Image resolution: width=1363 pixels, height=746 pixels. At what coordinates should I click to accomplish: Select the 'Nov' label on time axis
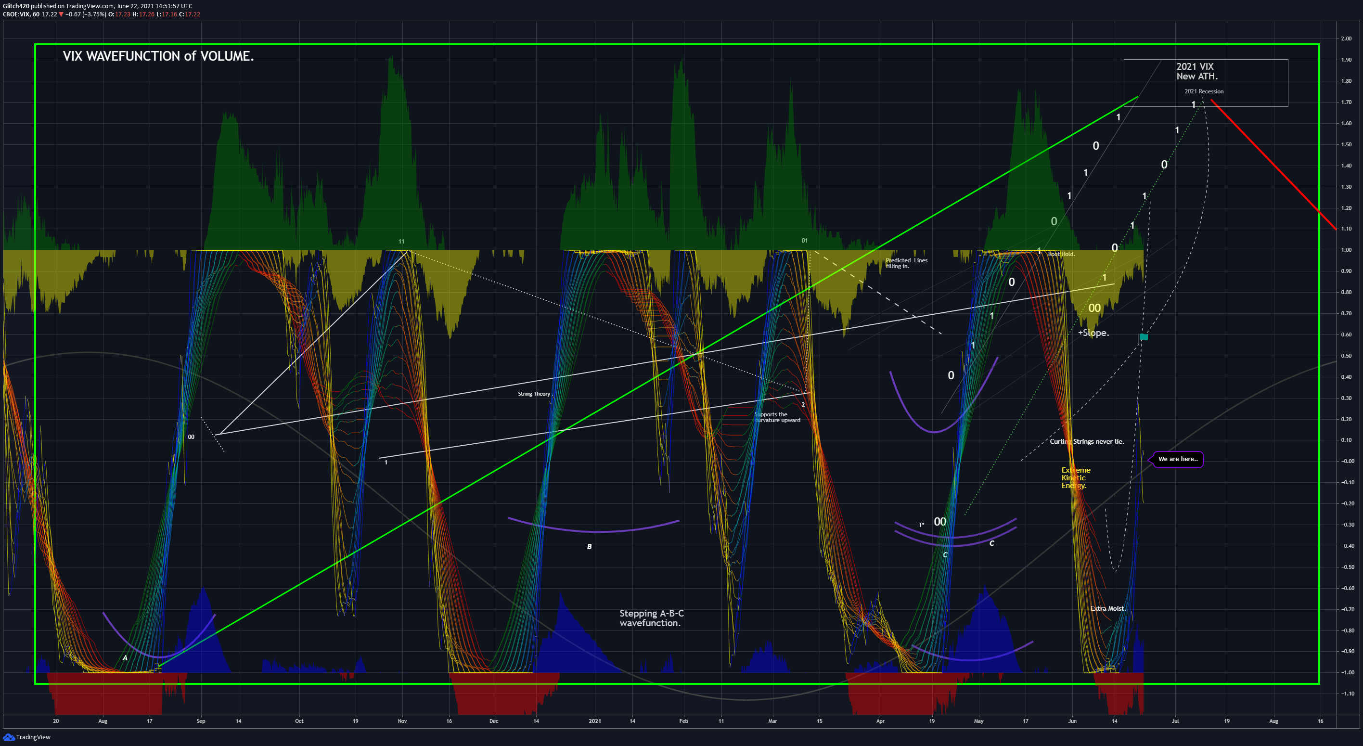402,721
